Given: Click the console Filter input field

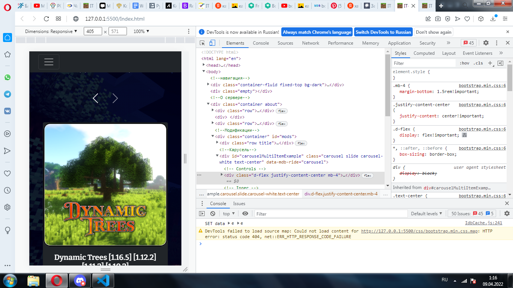Looking at the screenshot, I should 331,214.
